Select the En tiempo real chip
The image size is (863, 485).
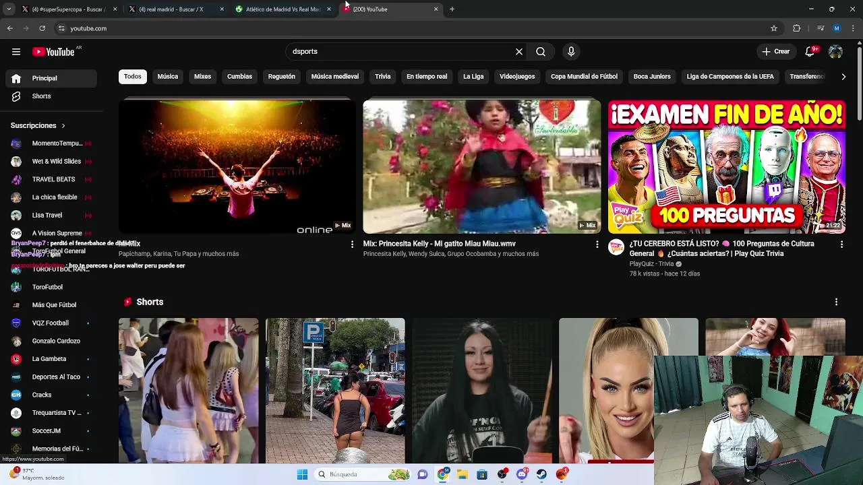coord(427,77)
